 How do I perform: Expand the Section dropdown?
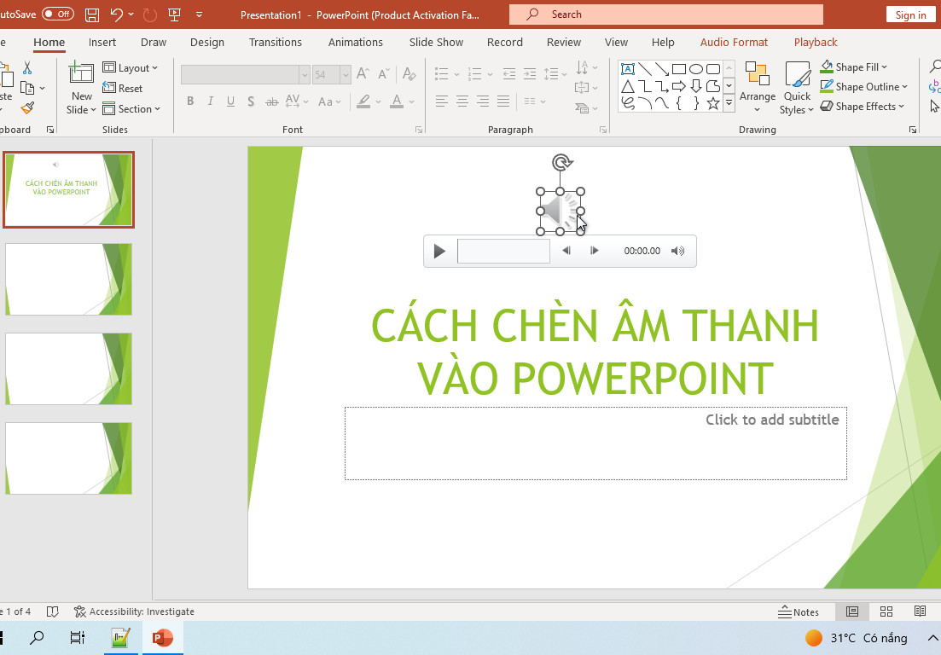pyautogui.click(x=131, y=108)
